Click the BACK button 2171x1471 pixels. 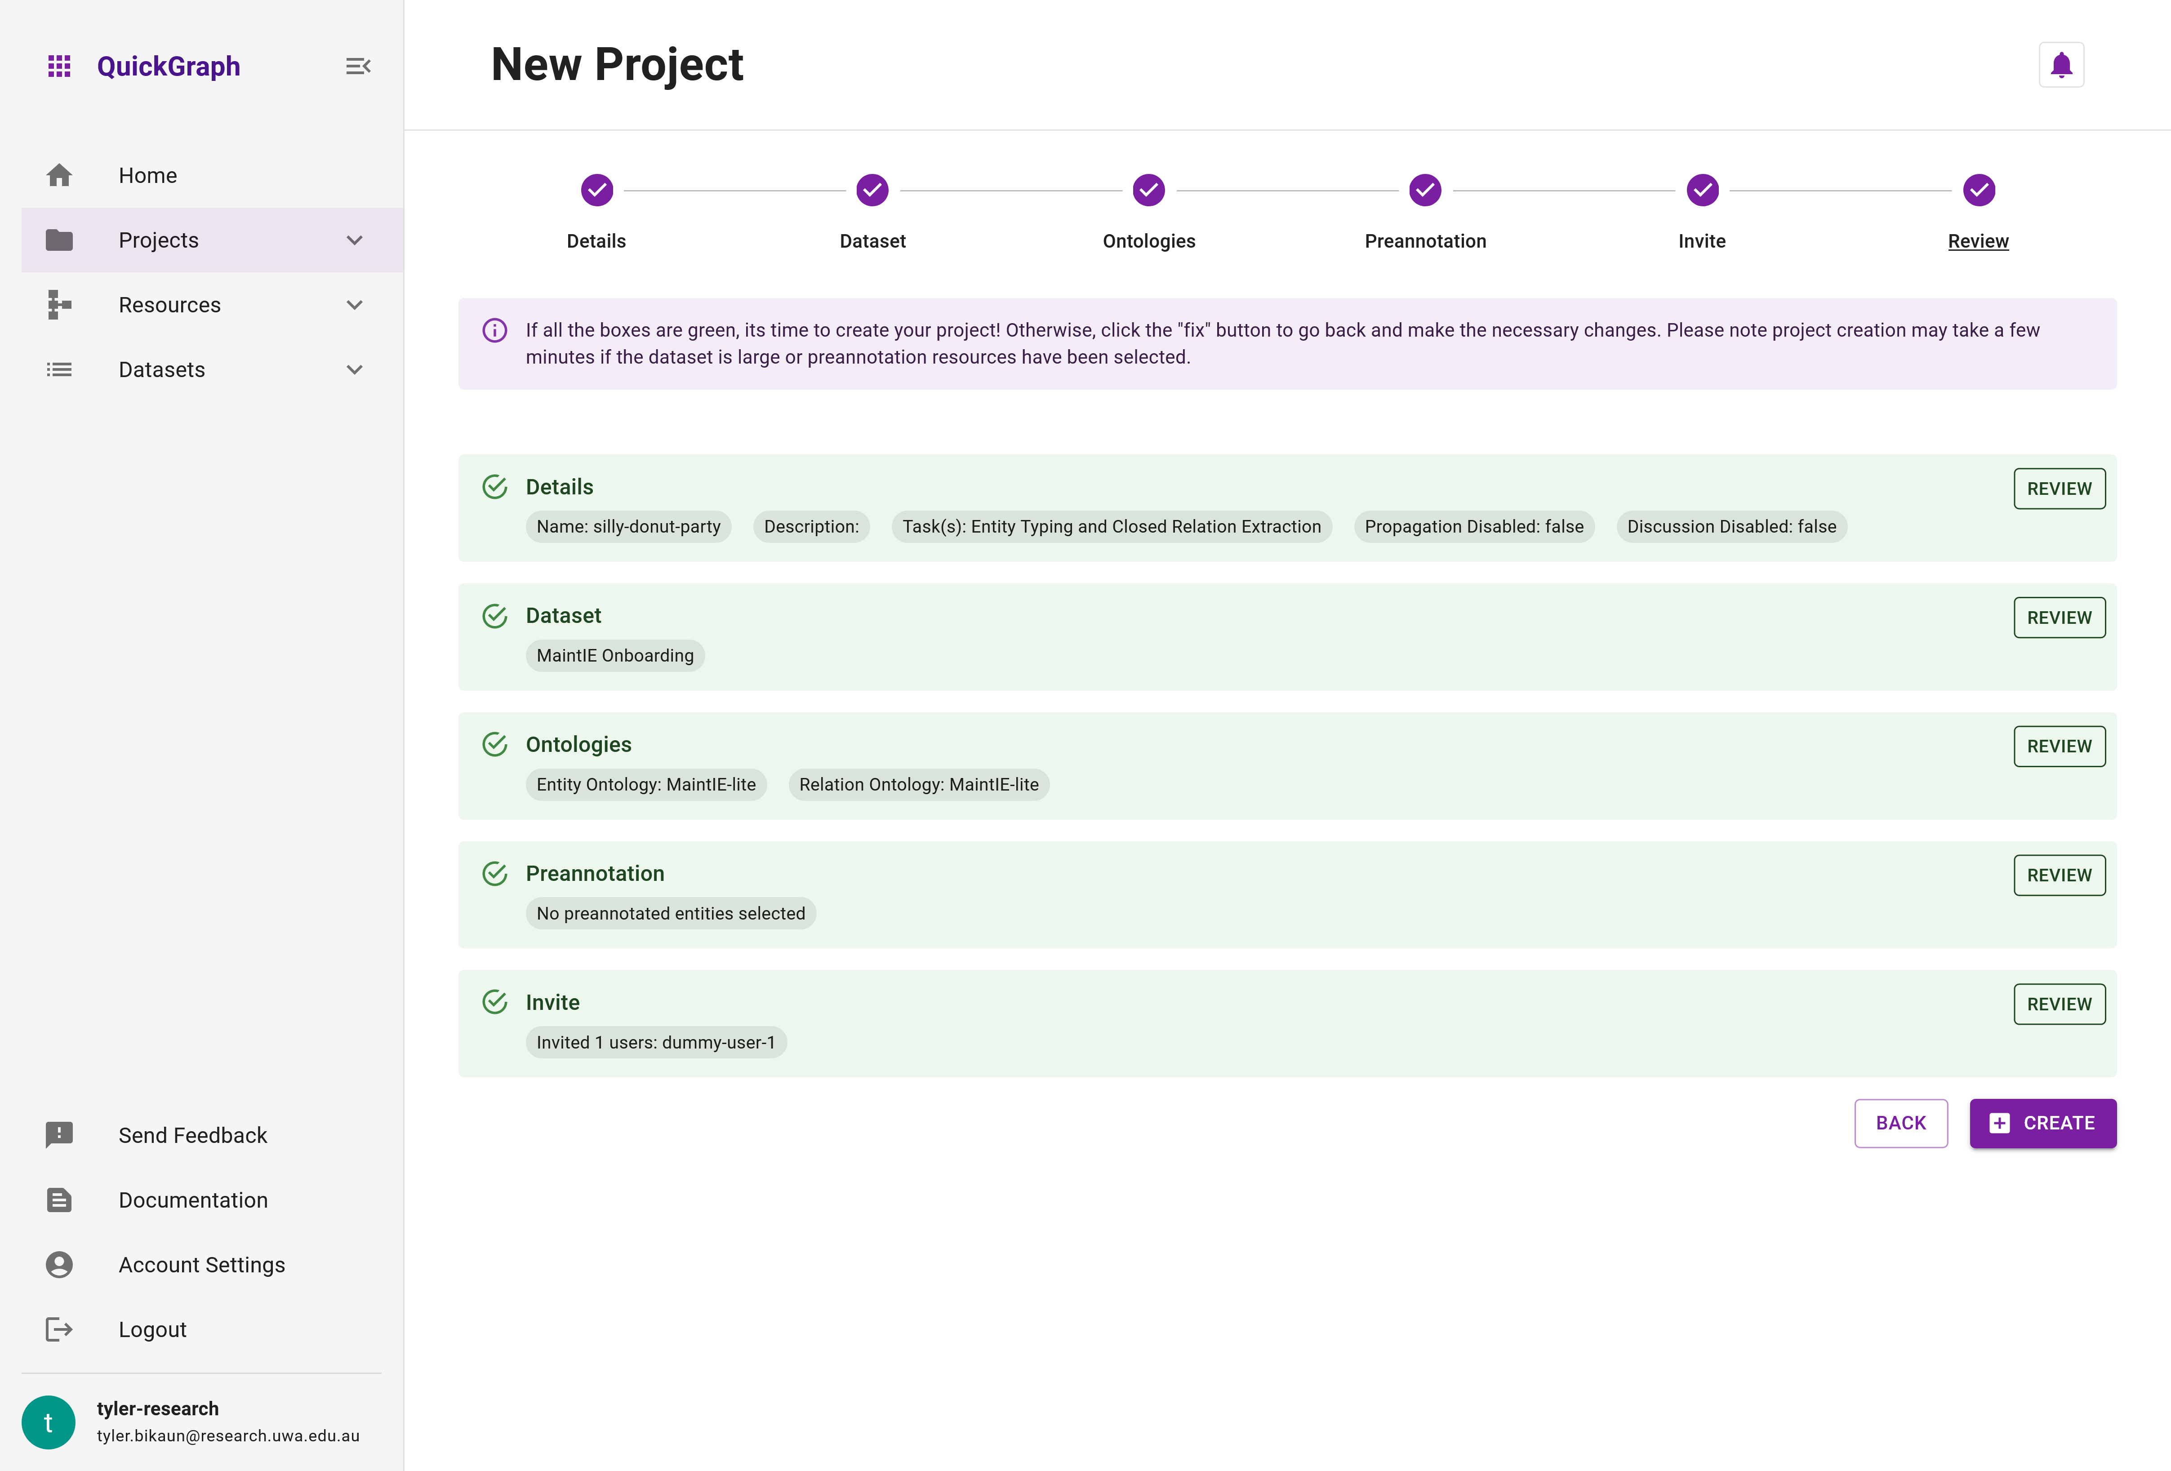1900,1123
